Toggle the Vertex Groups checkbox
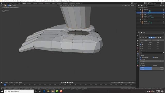The height and width of the screenshot is (93, 165). pos(141,57)
